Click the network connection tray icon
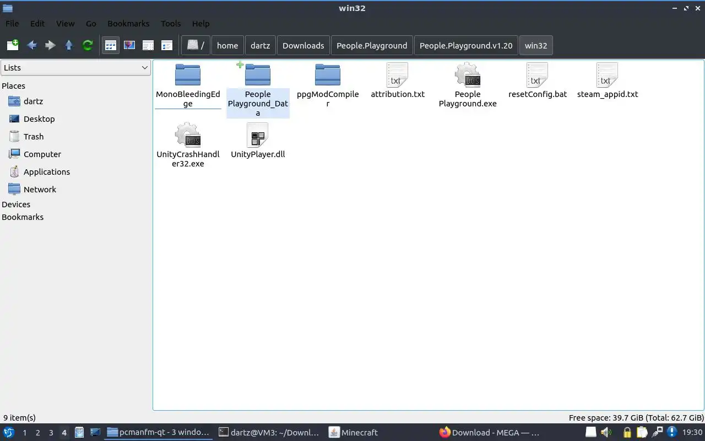Image resolution: width=705 pixels, height=441 pixels. click(x=657, y=433)
